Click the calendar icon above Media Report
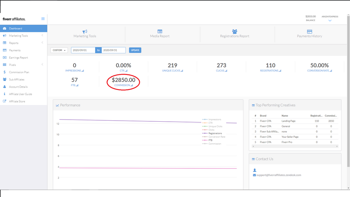The image size is (350, 197). coord(160,31)
